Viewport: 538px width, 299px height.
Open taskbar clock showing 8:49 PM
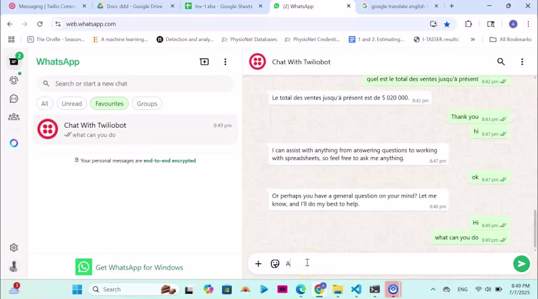click(520, 290)
